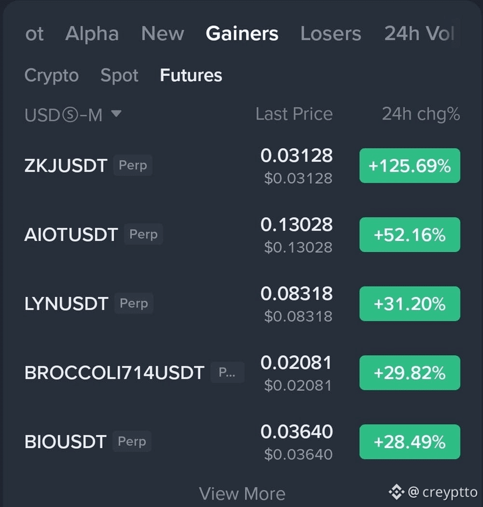This screenshot has height=507, width=483.
Task: Switch to the New tab
Action: click(x=163, y=34)
